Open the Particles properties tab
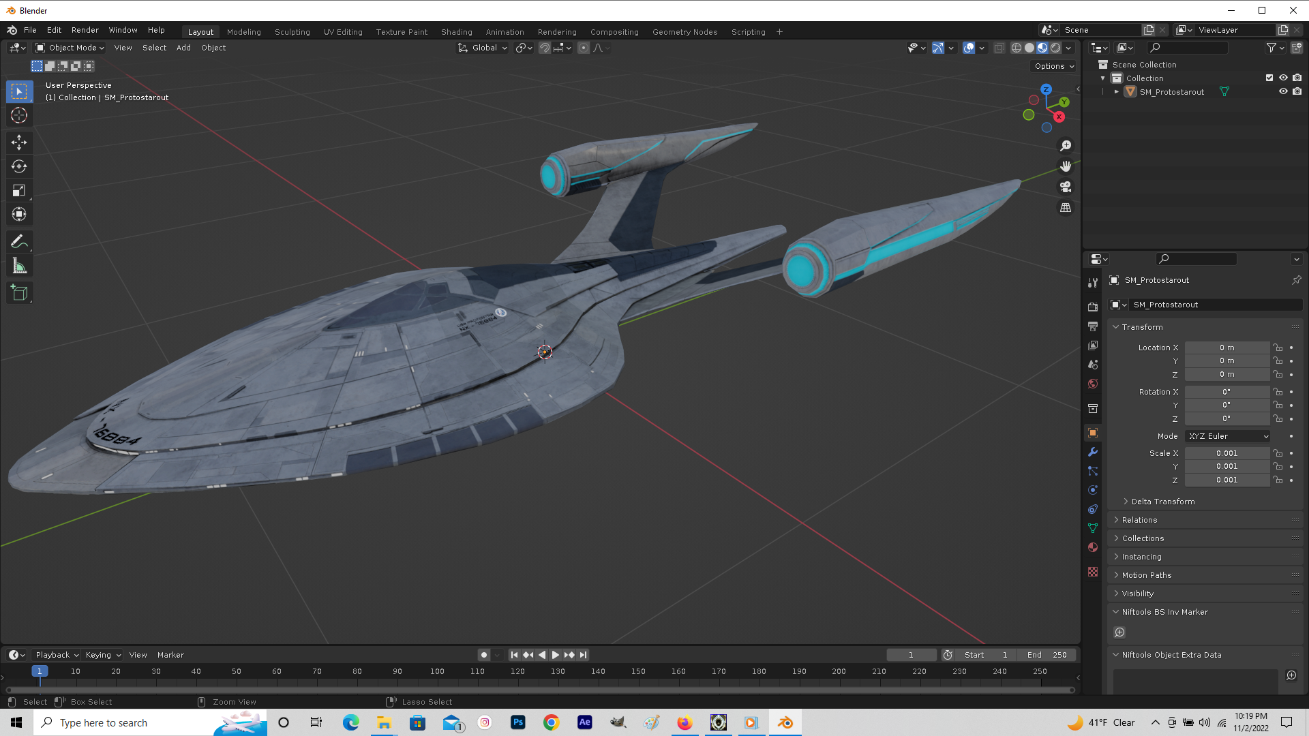Viewport: 1309px width, 736px height. (1093, 471)
